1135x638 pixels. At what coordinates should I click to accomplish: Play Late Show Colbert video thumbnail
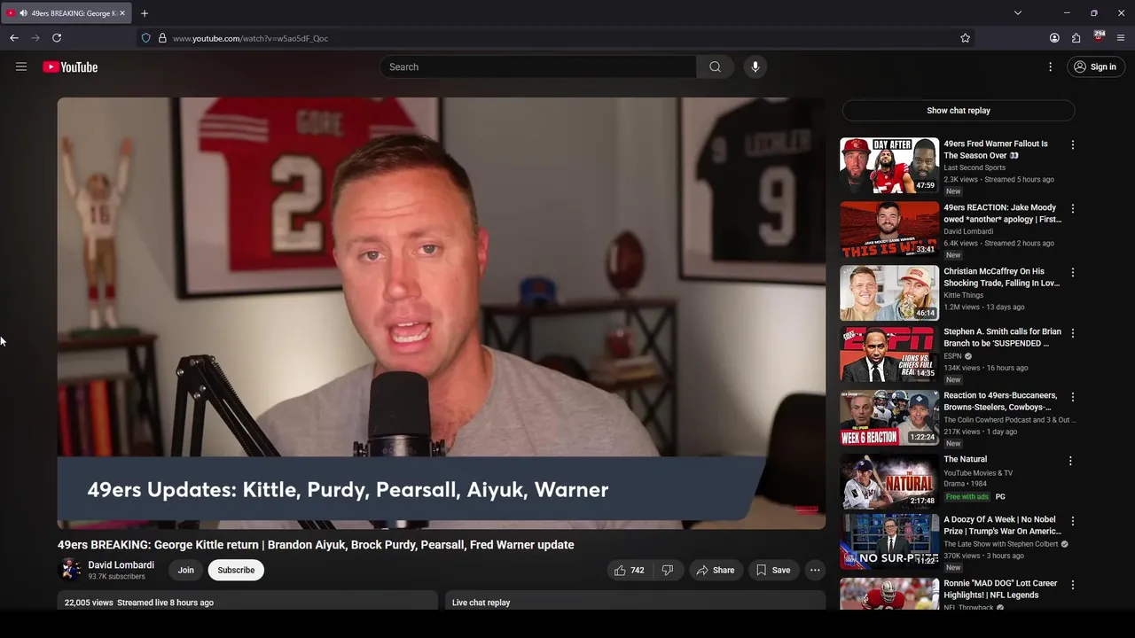[889, 541]
